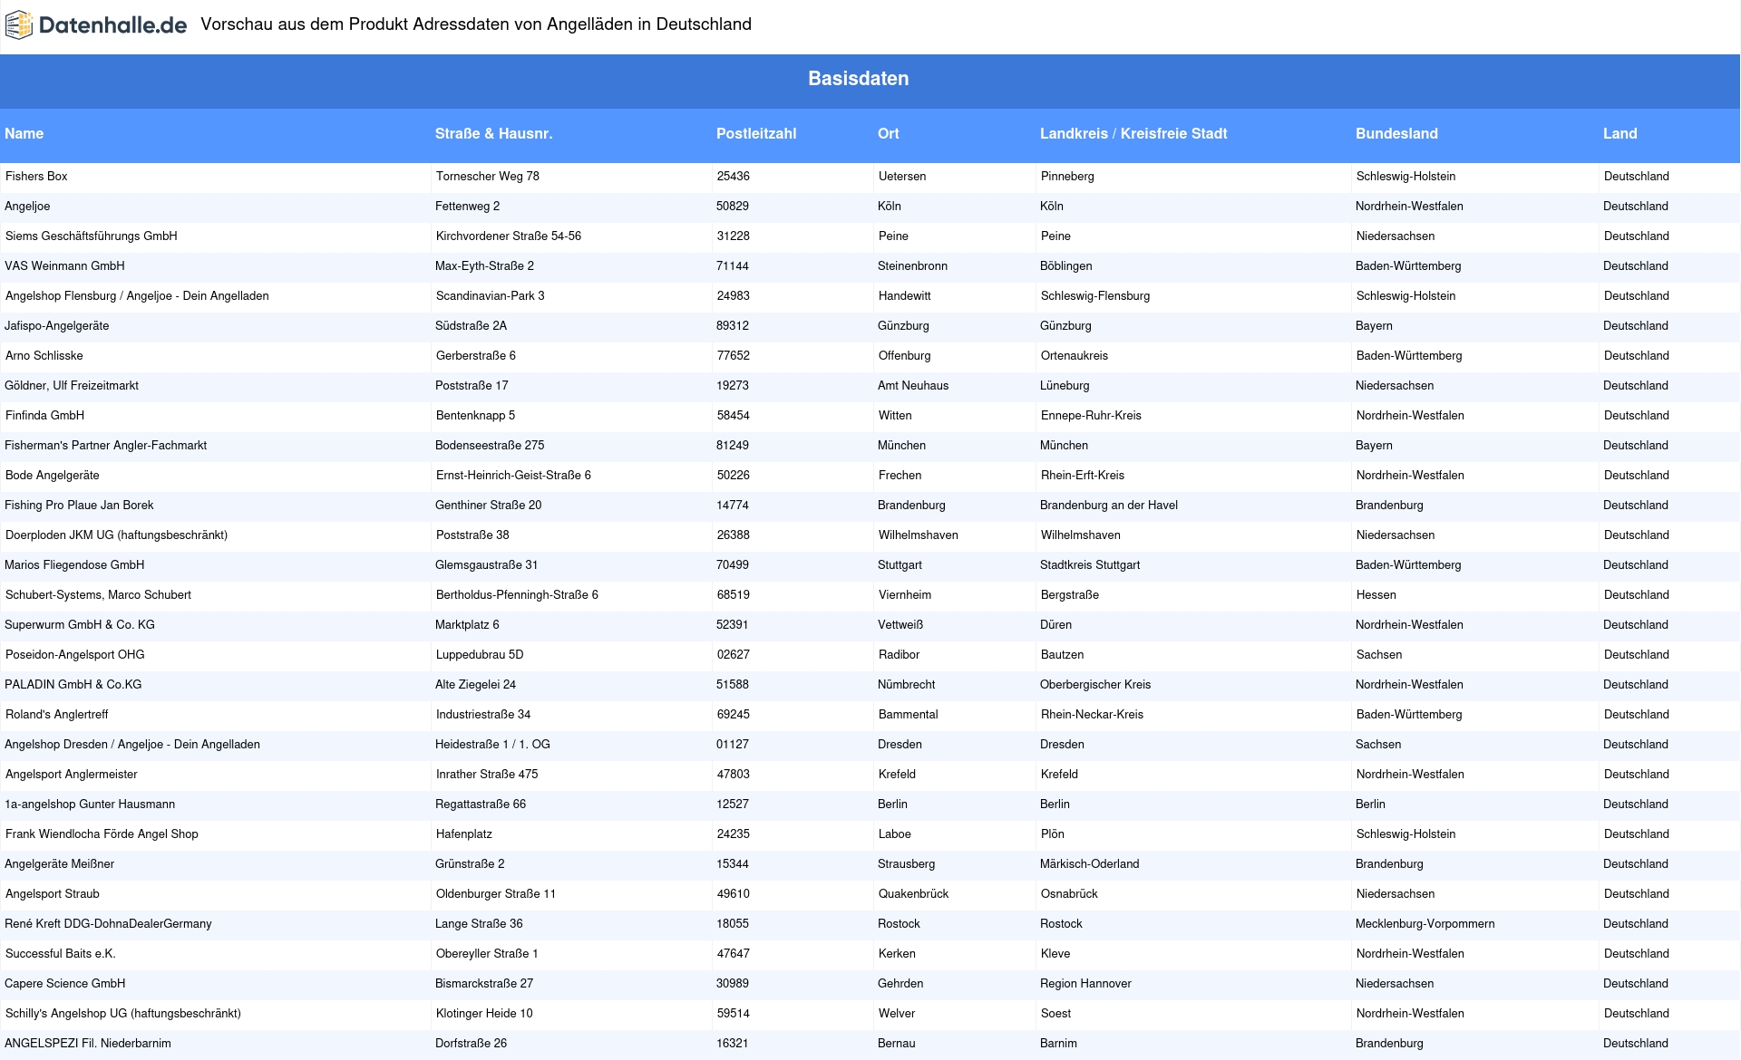Select Siems Geschäftsführungs GmbH row name
Screen dimensions: 1741x1060
click(92, 236)
